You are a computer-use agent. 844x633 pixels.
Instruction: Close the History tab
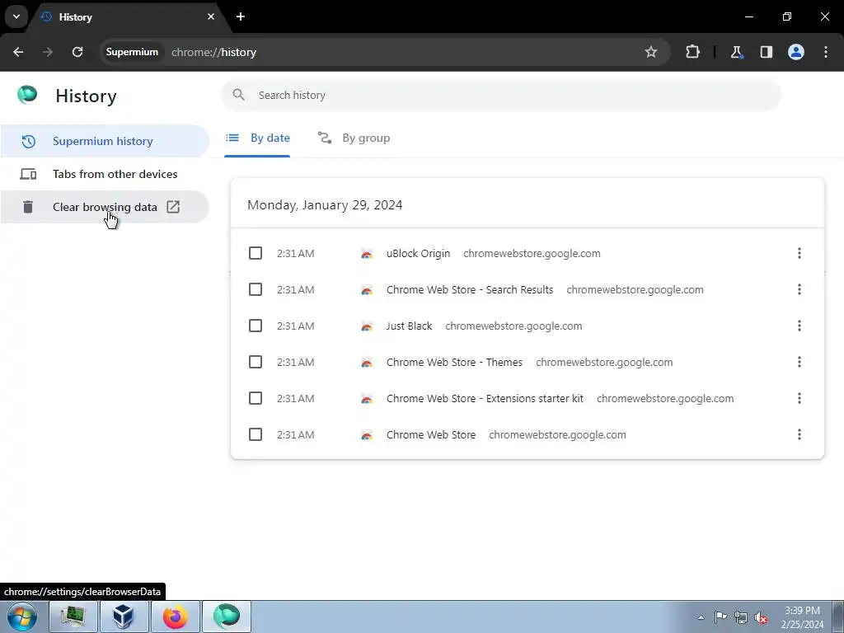[x=211, y=16]
